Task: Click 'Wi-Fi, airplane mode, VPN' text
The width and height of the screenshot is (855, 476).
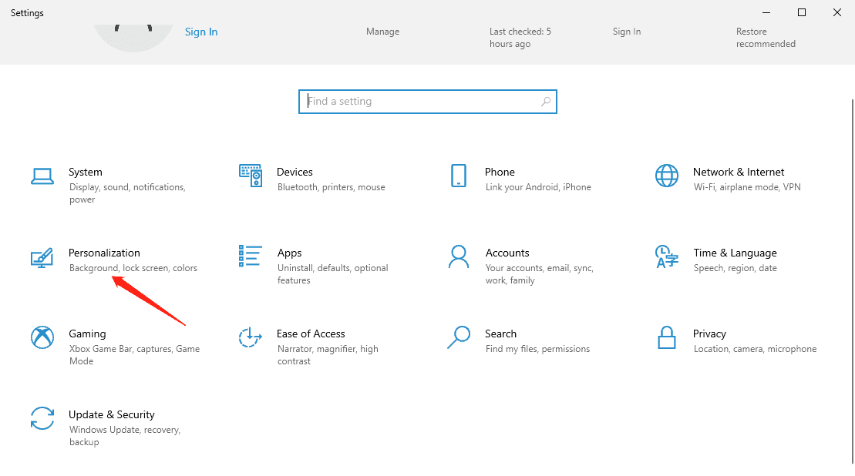Action: tap(747, 187)
